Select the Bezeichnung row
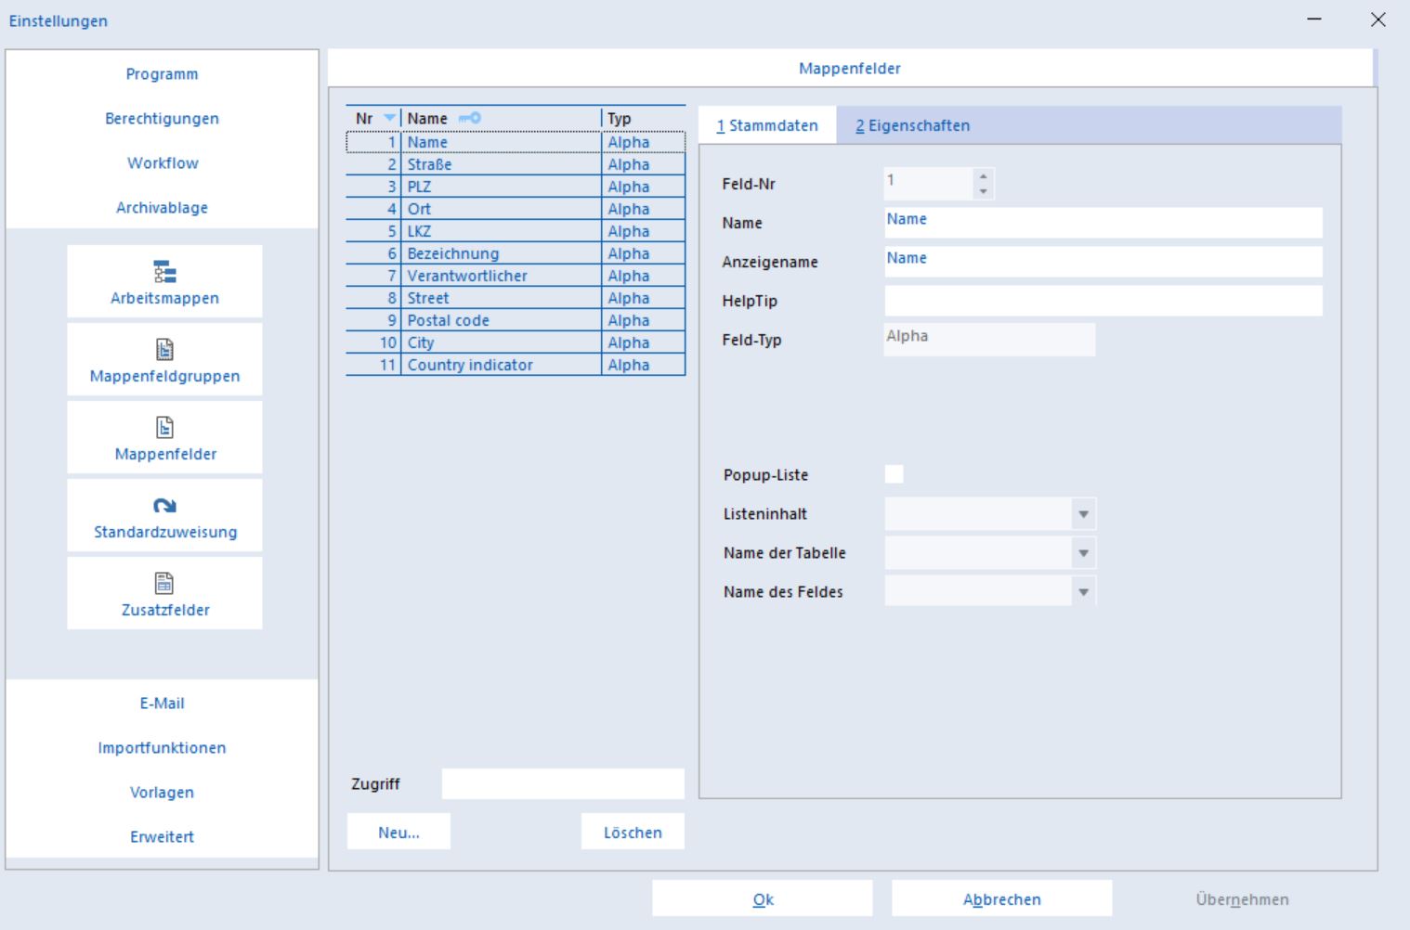Screen dimensions: 1410x930 [516, 253]
